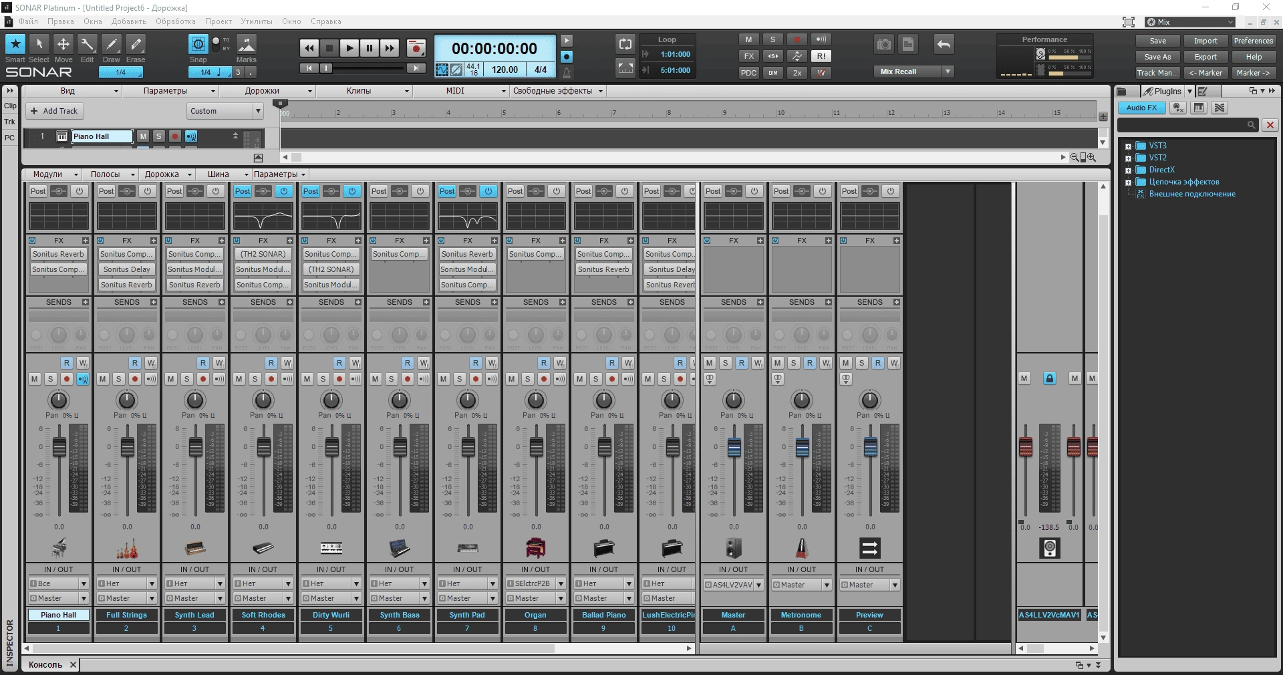This screenshot has width=1283, height=675.
Task: Select the Draw pencil tool
Action: pyautogui.click(x=112, y=44)
